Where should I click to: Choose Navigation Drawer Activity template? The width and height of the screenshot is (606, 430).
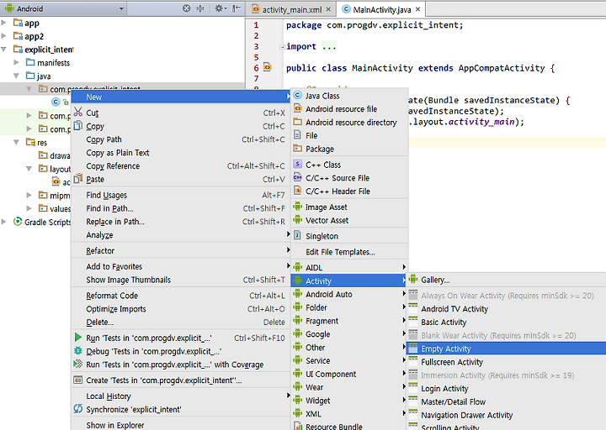(507, 416)
